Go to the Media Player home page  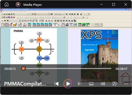(x=7, y=4)
